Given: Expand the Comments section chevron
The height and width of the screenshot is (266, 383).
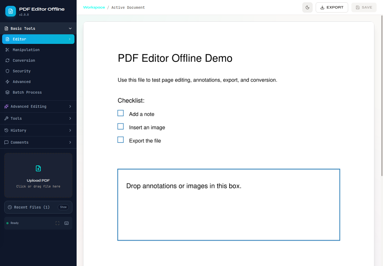Looking at the screenshot, I should coord(70,142).
